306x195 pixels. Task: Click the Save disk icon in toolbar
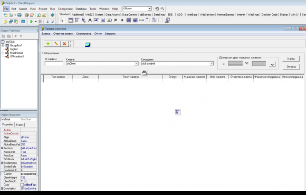pos(20,15)
